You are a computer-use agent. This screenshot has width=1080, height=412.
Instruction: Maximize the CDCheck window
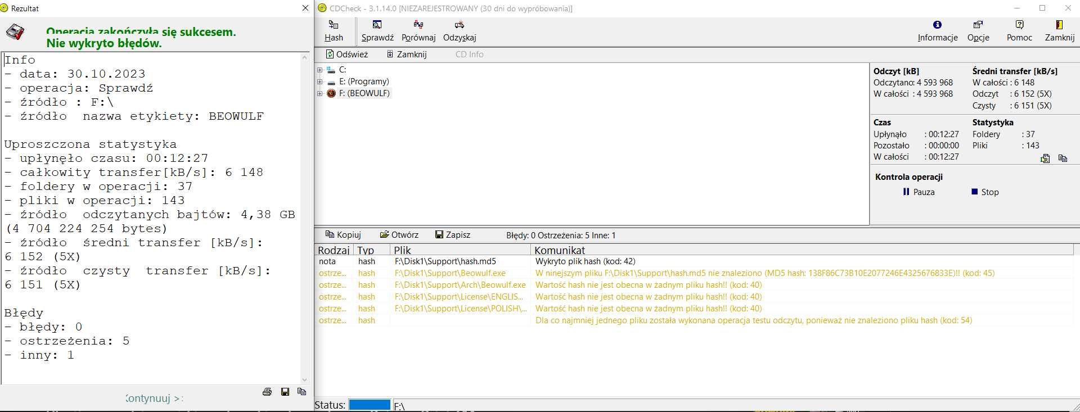coord(1042,8)
